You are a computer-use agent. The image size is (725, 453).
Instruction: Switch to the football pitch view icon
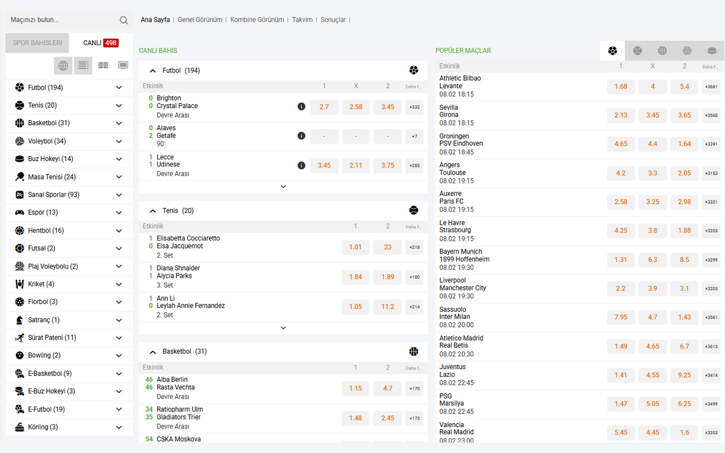click(x=103, y=66)
